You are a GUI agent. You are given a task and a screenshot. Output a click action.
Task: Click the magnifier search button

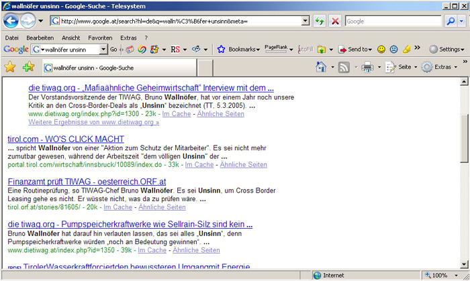click(x=451, y=21)
